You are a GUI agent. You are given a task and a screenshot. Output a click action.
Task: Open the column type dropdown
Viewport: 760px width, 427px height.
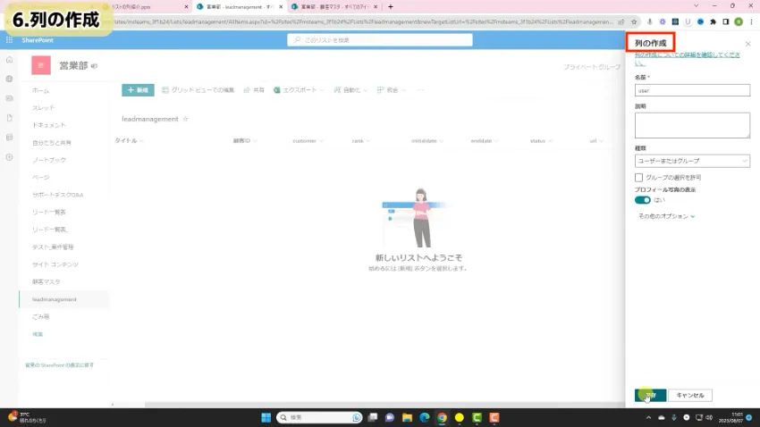coord(692,161)
